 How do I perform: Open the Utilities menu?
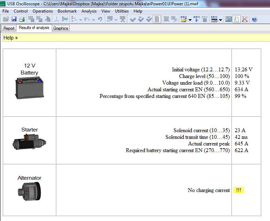pos(122,11)
